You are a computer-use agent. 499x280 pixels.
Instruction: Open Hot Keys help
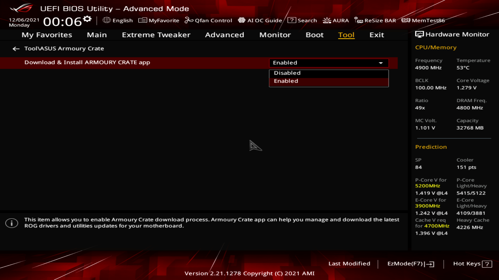click(472, 264)
